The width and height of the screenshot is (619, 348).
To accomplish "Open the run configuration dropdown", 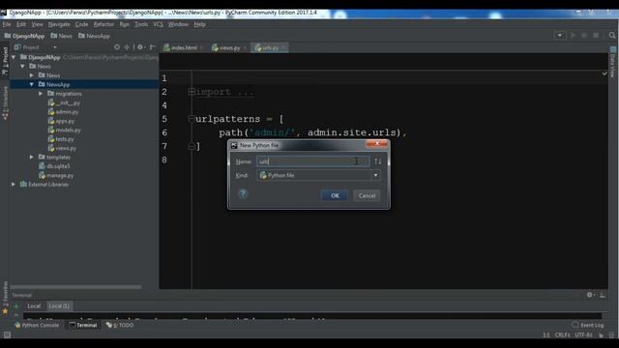I will (x=560, y=36).
